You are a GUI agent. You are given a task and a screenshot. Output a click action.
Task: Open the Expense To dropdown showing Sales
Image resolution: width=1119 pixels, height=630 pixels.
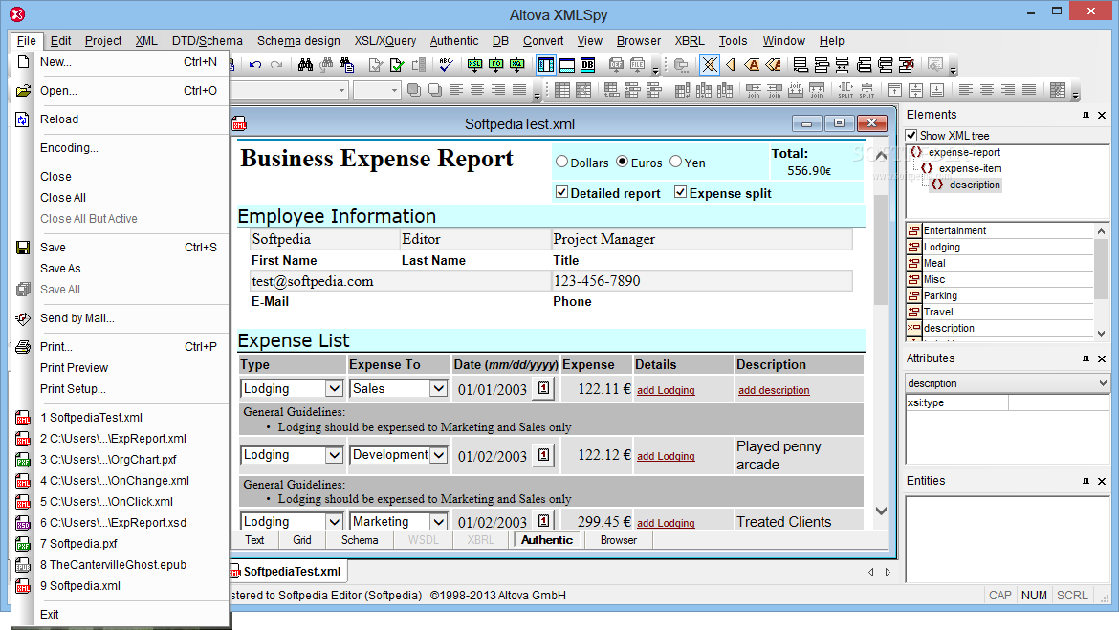[x=438, y=389]
